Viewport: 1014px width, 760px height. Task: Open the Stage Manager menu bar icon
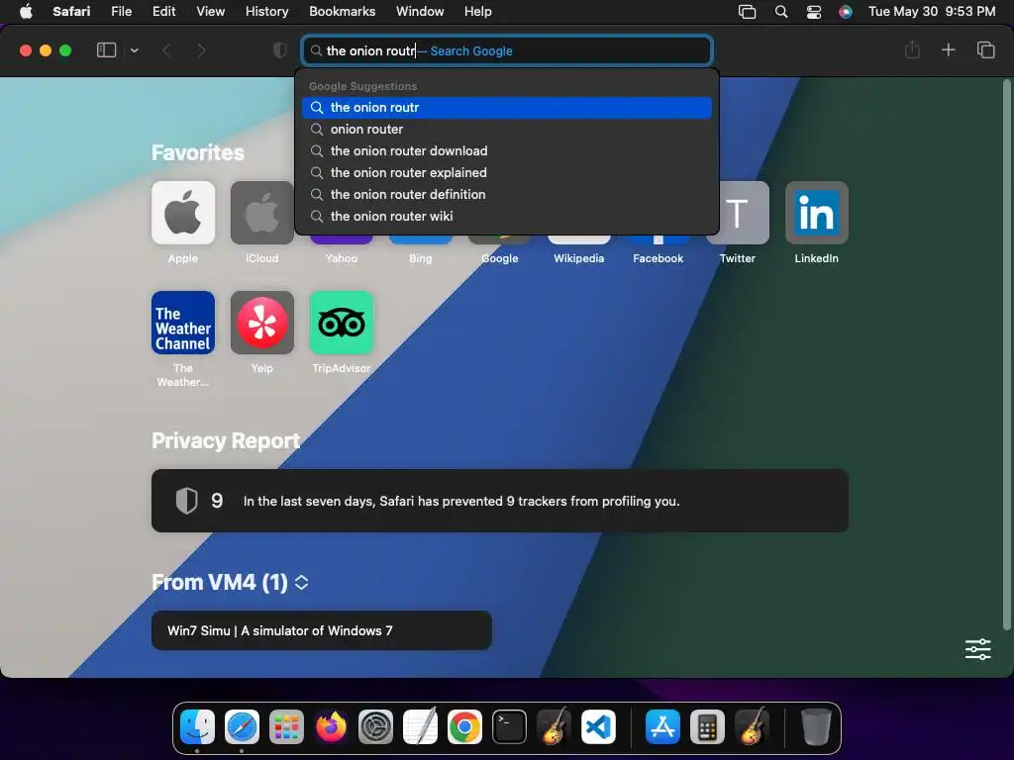[x=747, y=12]
